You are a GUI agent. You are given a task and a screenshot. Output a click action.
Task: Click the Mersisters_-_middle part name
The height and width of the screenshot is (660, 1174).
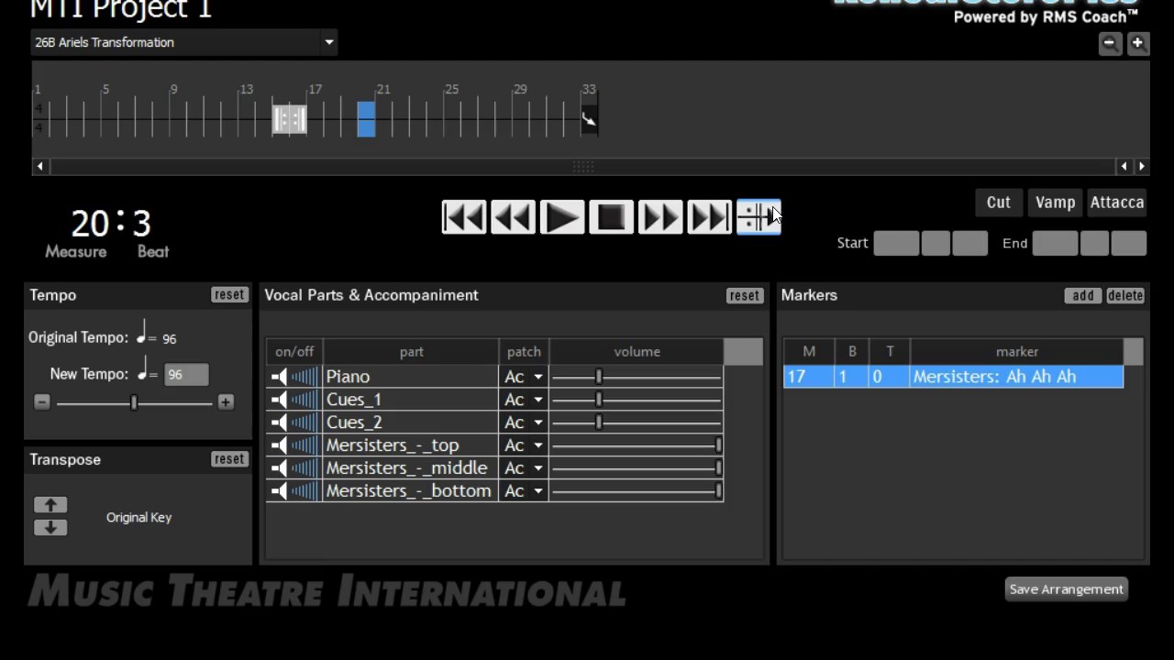pyautogui.click(x=406, y=468)
